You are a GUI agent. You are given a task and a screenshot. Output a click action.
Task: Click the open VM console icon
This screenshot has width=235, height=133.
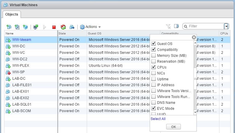(36, 27)
